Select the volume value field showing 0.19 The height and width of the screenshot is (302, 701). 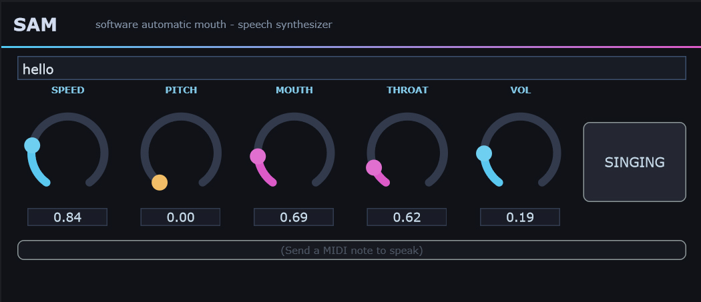(520, 217)
